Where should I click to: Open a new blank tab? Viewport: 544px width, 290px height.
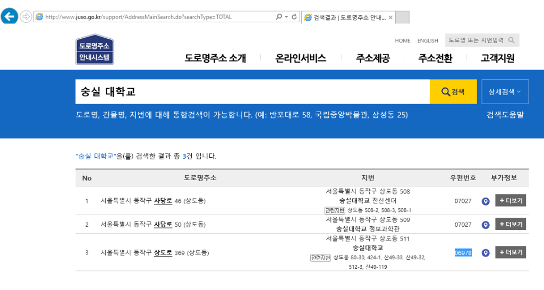pyautogui.click(x=403, y=18)
